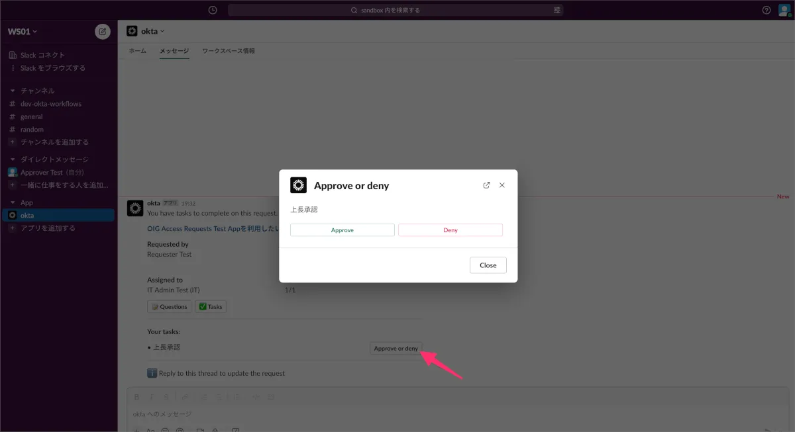Click the info icon by reply hint
The height and width of the screenshot is (432, 795).
[152, 373]
